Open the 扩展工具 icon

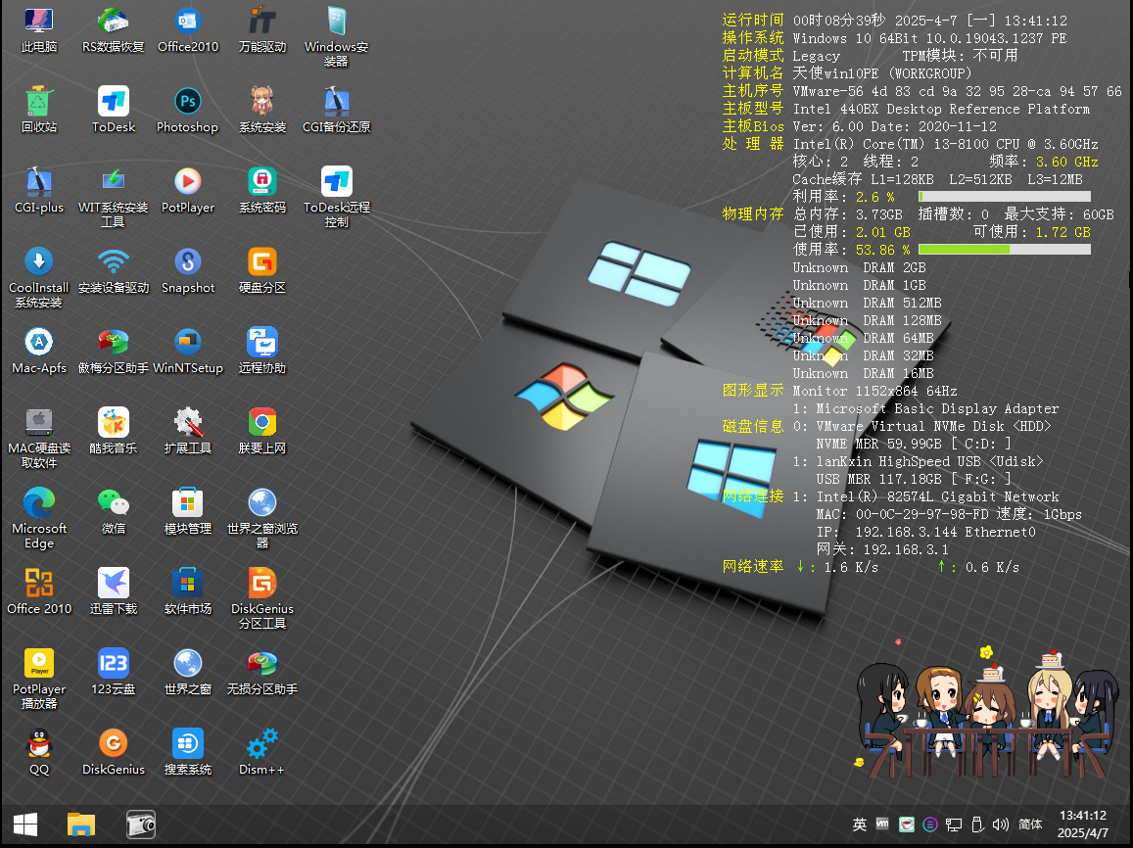point(188,431)
